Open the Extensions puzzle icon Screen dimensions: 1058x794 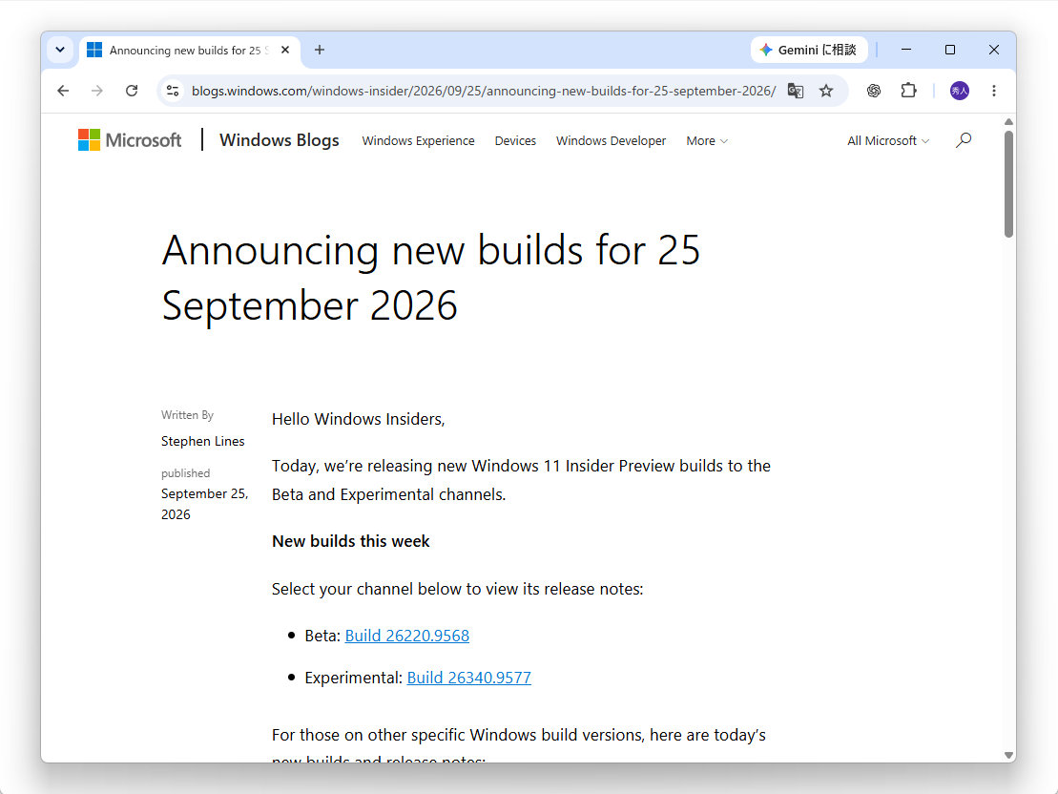coord(909,91)
